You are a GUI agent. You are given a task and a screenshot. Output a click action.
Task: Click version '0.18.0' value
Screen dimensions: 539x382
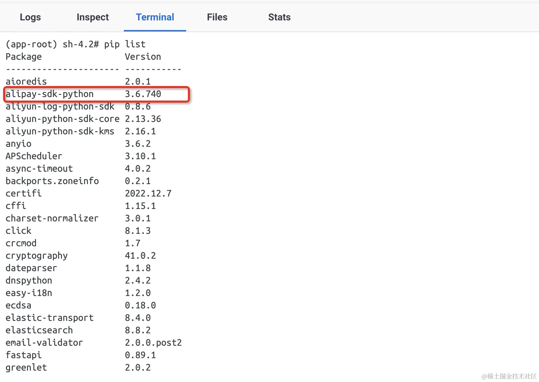140,305
